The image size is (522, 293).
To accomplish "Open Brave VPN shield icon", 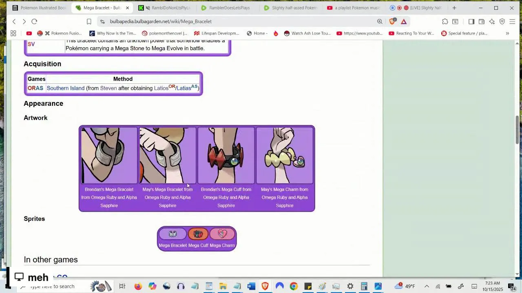I will tap(502, 22).
